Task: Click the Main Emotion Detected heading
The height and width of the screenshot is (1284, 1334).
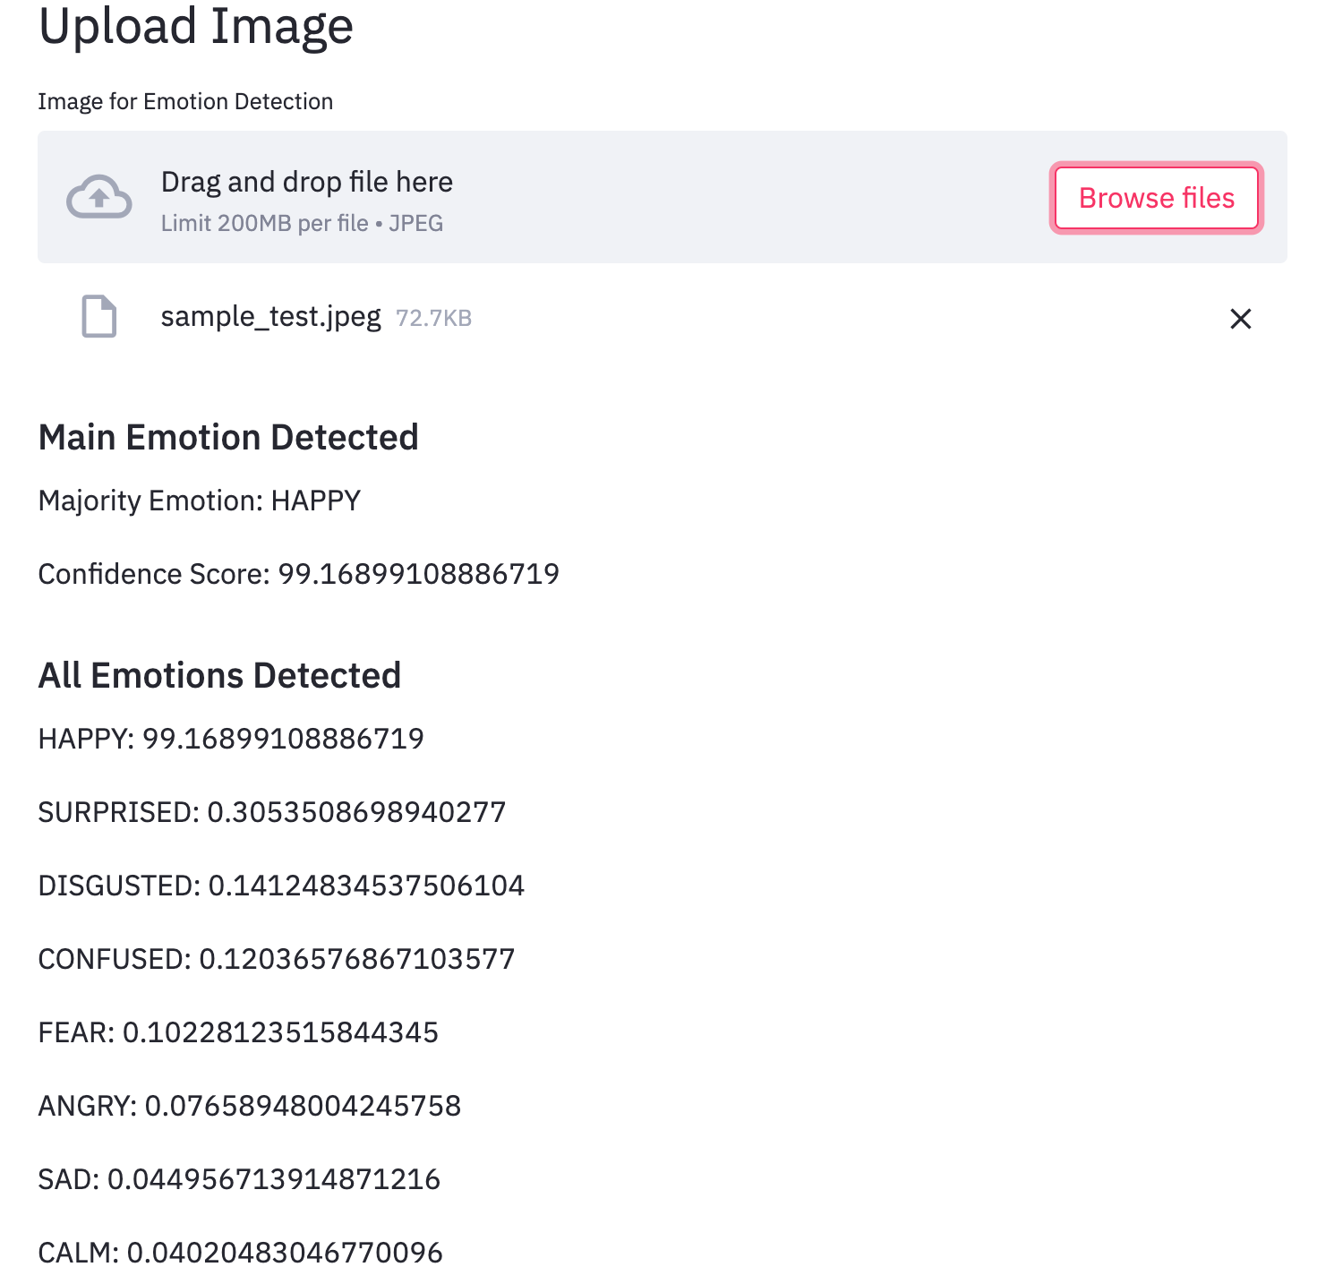Action: click(228, 437)
